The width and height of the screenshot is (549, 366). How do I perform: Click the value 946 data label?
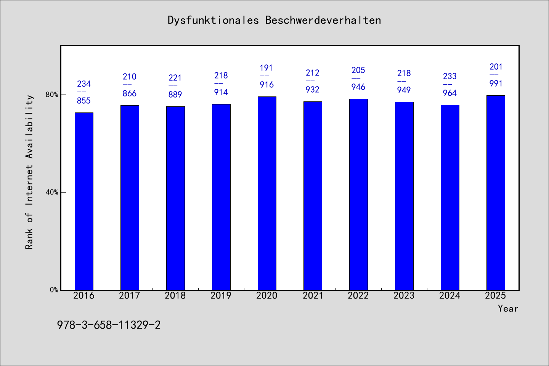click(358, 87)
